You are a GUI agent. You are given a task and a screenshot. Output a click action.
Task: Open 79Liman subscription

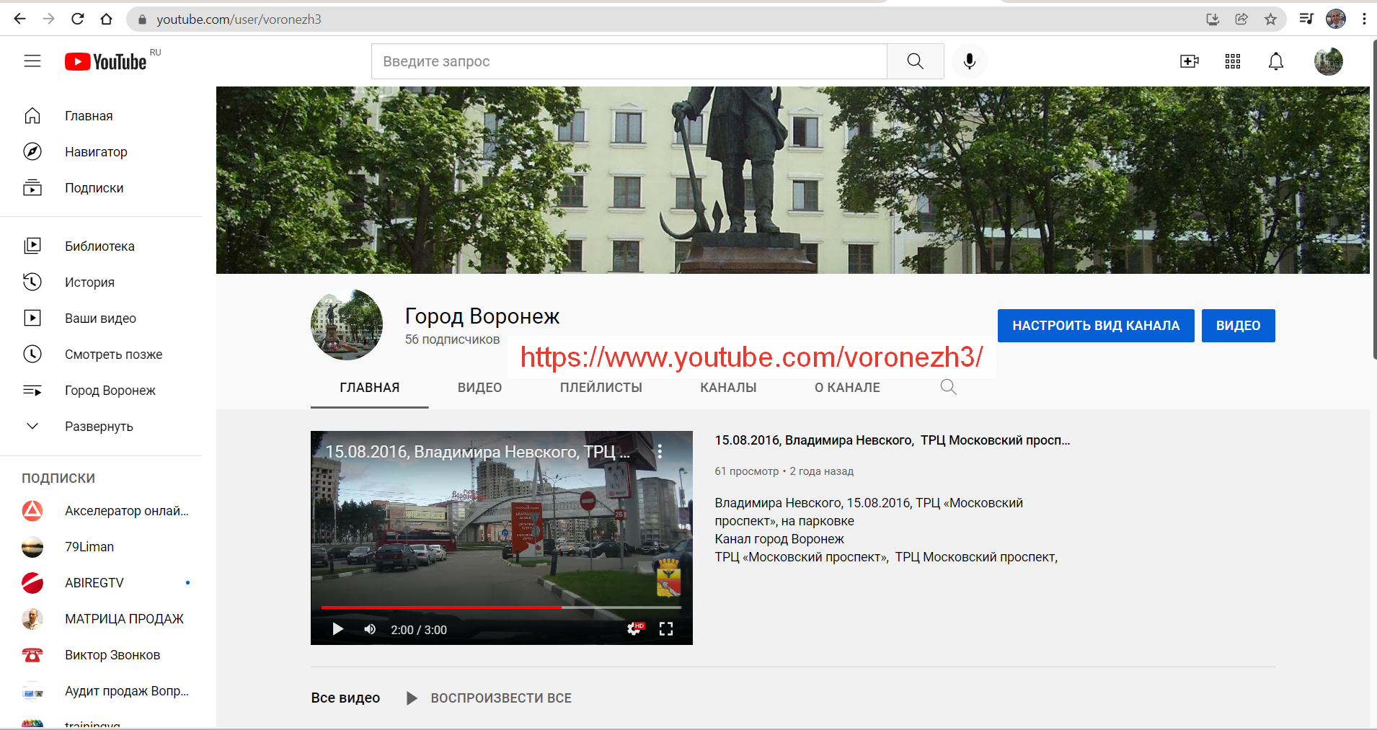coord(101,546)
